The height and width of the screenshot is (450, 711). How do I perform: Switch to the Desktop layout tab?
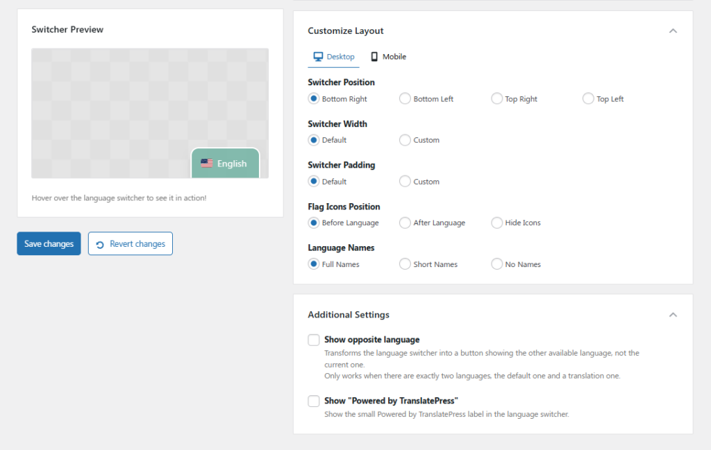click(x=334, y=57)
